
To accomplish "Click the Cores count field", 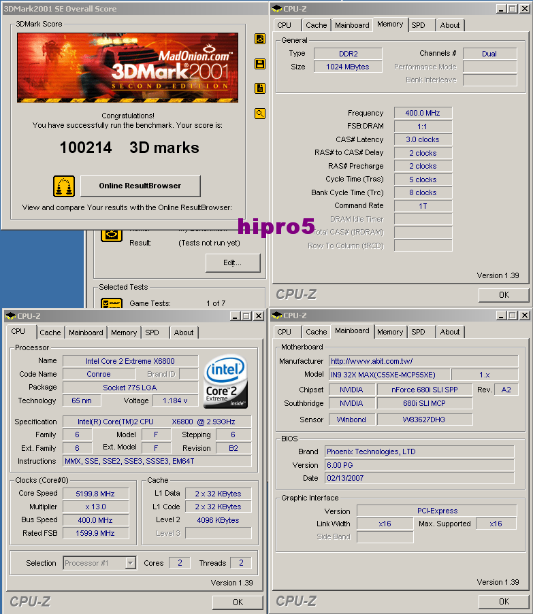I will [180, 563].
